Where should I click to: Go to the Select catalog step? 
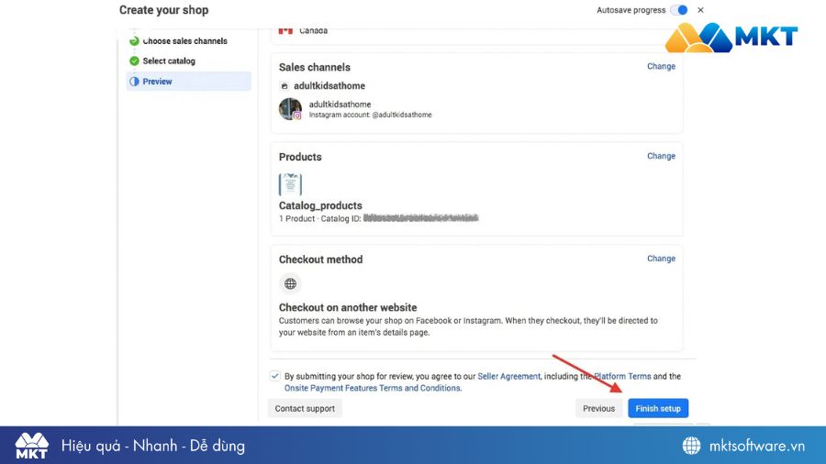169,61
